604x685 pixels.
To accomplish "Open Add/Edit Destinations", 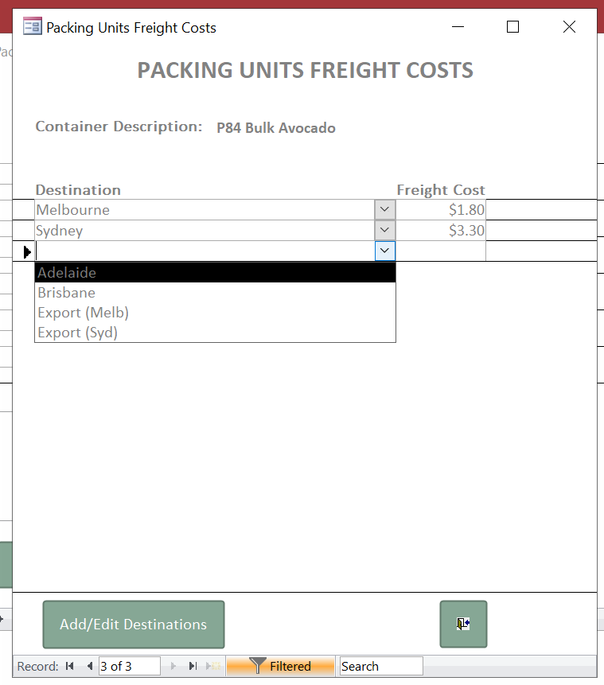I will [x=134, y=625].
